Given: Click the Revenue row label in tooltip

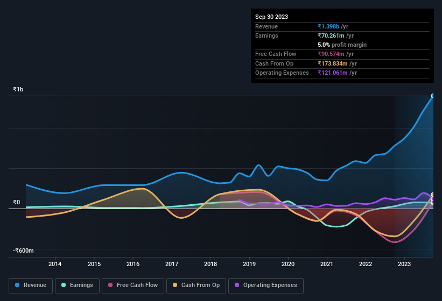Looking at the screenshot, I should [x=266, y=26].
